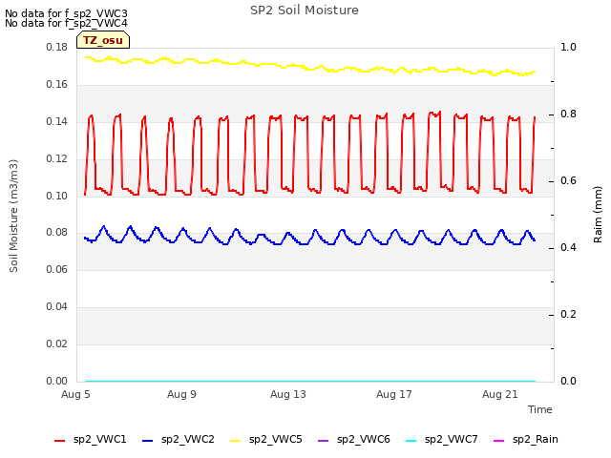Click the 0.02 left axis tick label

[57, 343]
